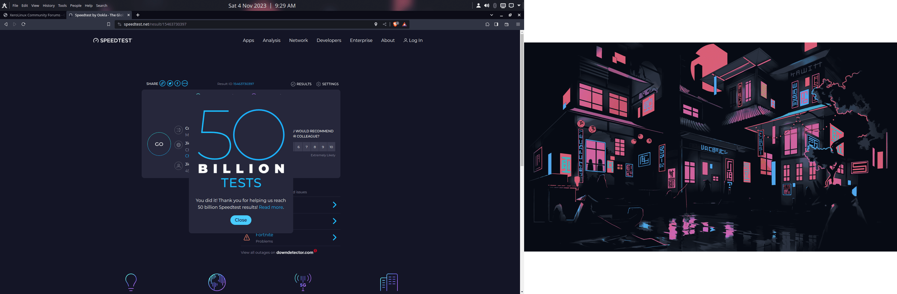
Task: Click the Speedtest logo
Action: pos(113,41)
